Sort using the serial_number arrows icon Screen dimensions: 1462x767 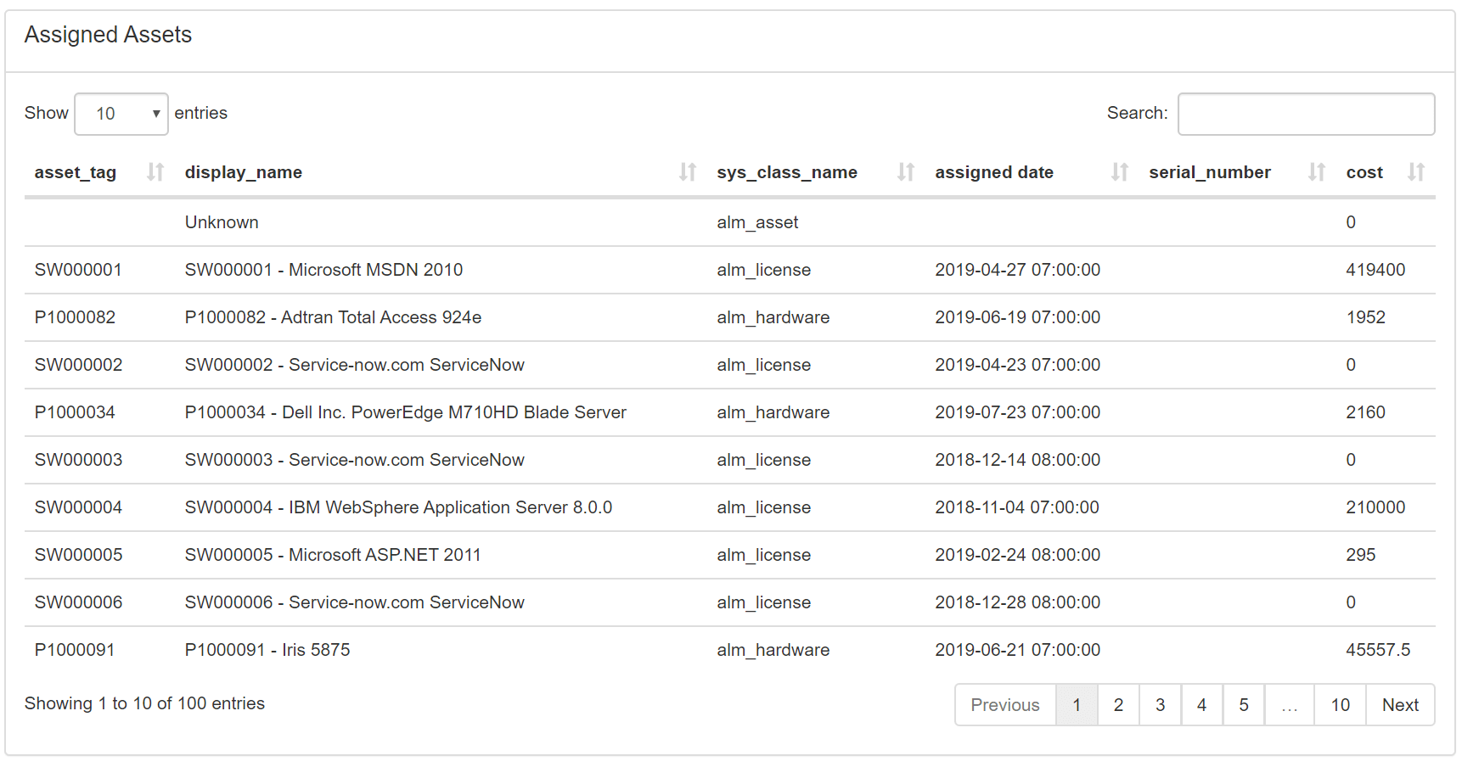1316,172
